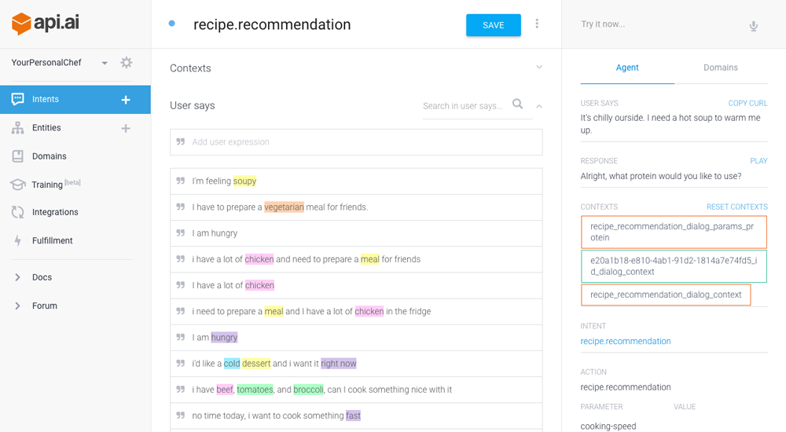Image resolution: width=786 pixels, height=432 pixels.
Task: Click the RESET CONTEXTS link
Action: point(737,207)
